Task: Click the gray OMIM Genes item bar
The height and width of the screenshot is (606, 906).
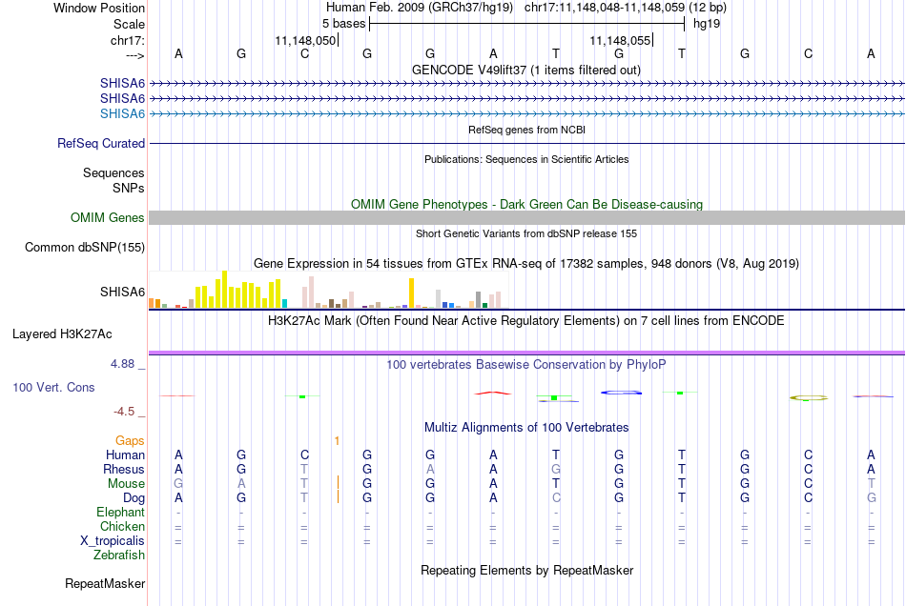Action: point(526,217)
